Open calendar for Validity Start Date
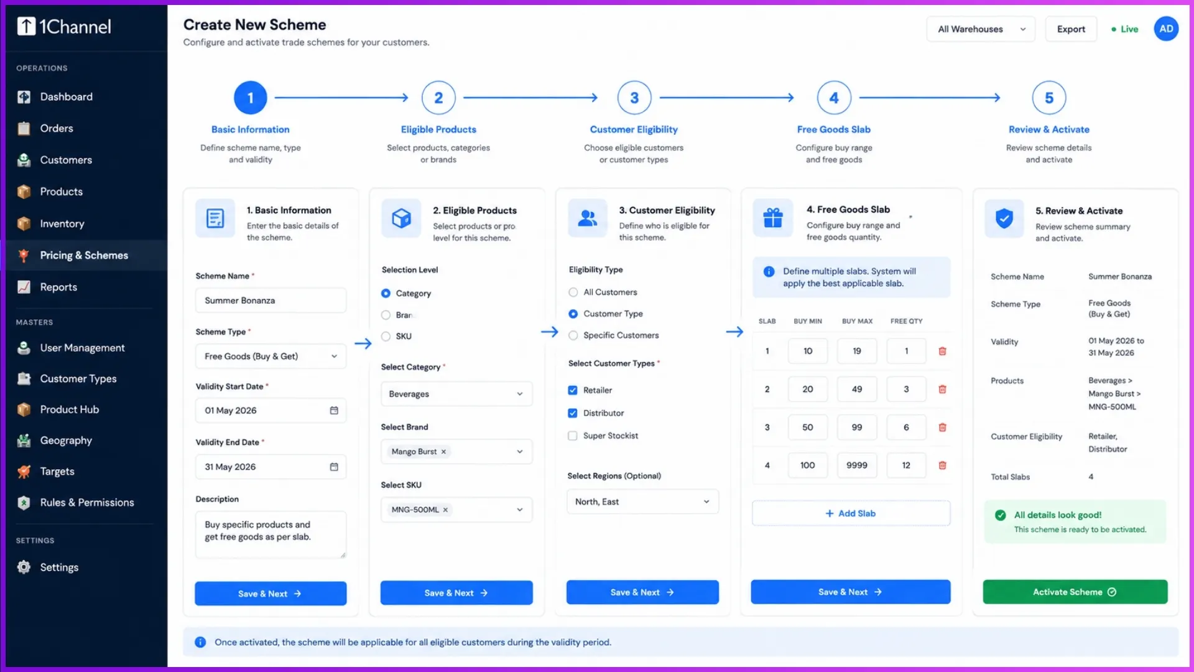1194x672 pixels. (334, 411)
